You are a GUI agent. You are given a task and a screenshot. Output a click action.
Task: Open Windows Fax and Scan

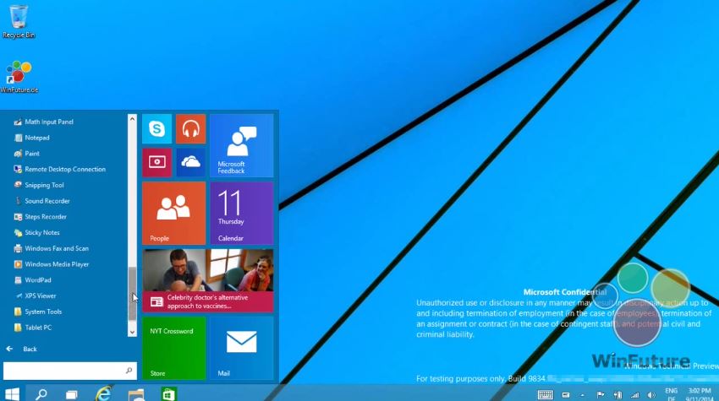[51, 248]
